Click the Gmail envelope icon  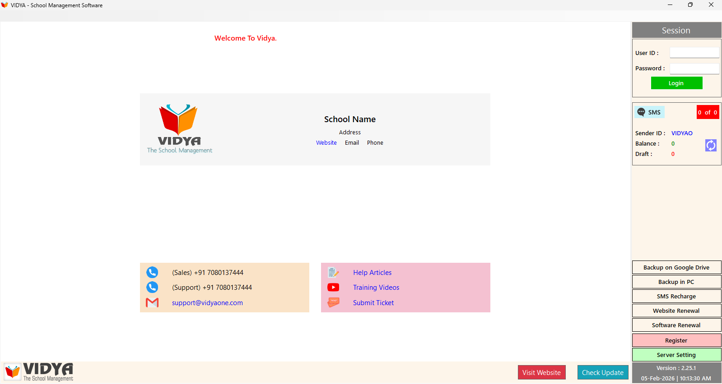tap(152, 302)
